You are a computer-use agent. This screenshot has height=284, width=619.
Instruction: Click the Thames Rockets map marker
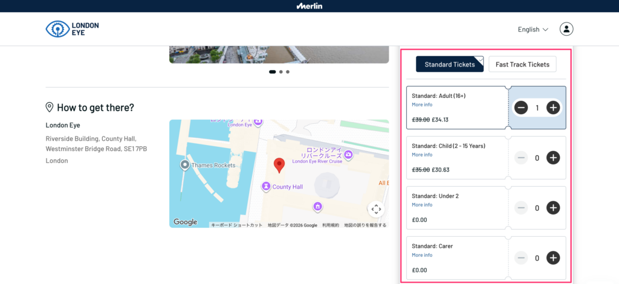click(185, 166)
